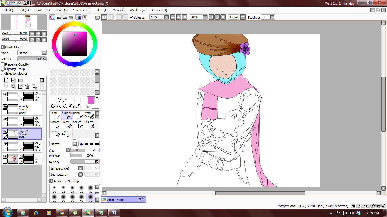Pick the hand pan tool

tap(72, 106)
